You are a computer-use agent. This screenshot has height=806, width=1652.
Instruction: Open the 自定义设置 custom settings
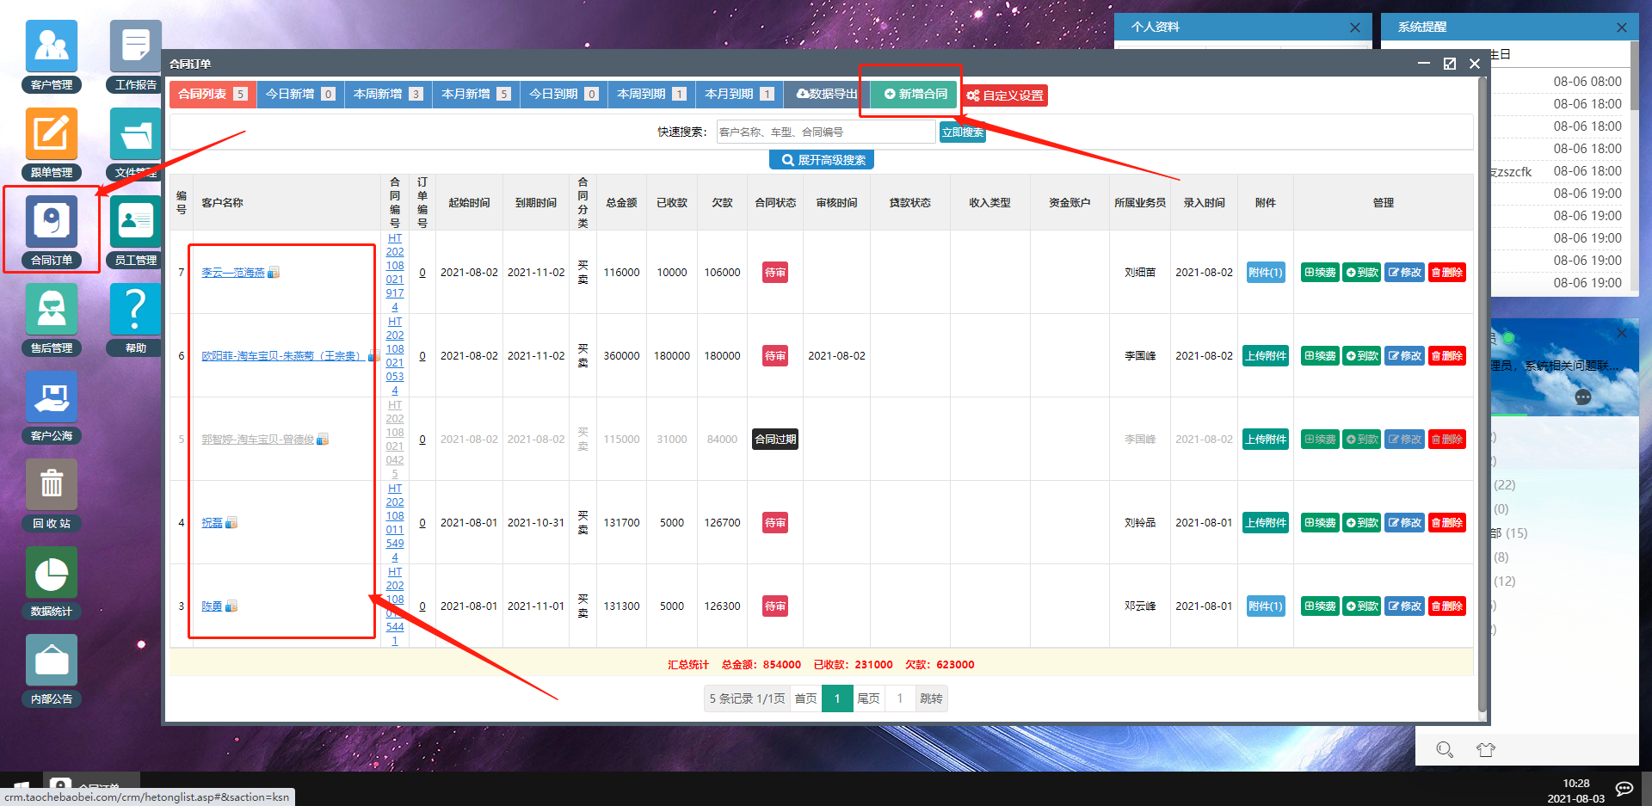[x=1005, y=95]
